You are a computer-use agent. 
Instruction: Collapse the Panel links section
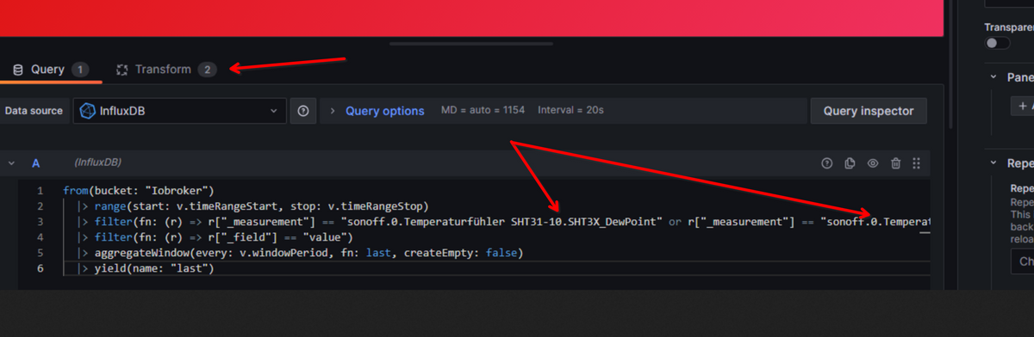994,77
